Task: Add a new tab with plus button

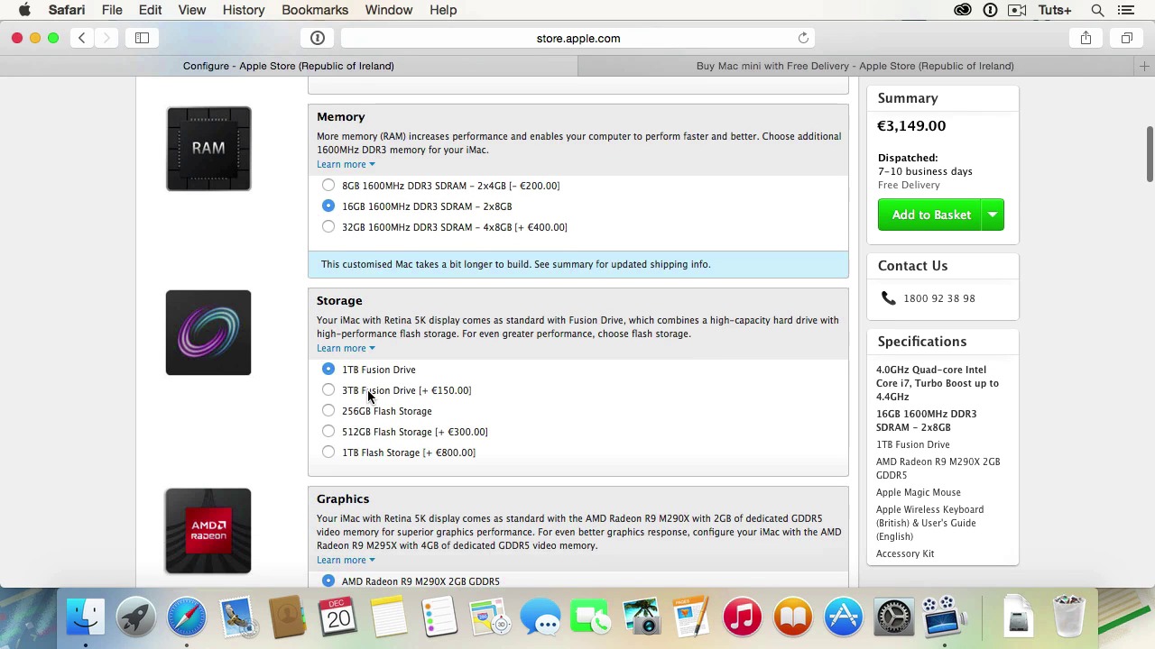Action: point(1144,66)
